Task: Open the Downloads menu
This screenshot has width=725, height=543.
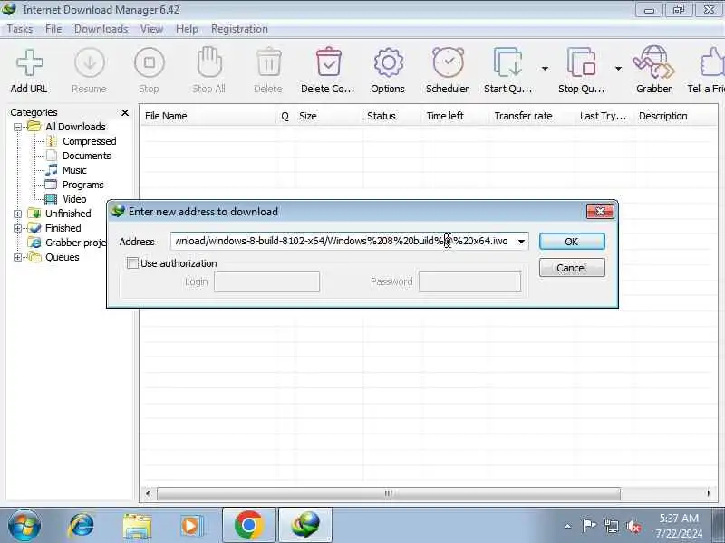Action: [x=101, y=29]
